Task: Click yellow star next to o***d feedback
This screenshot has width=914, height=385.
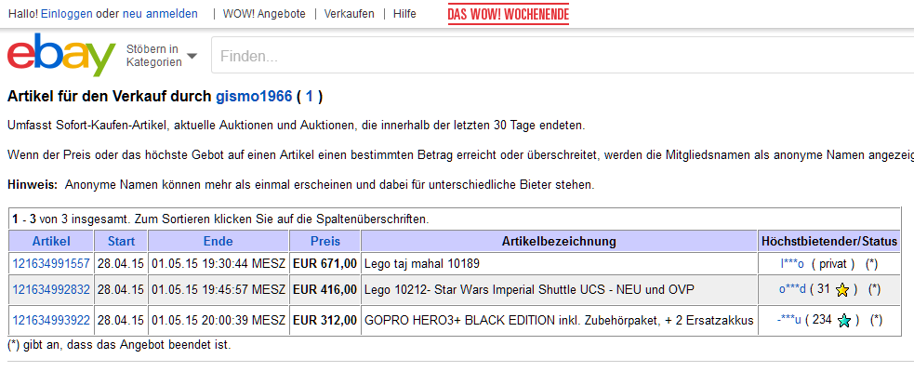Action: coord(841,290)
